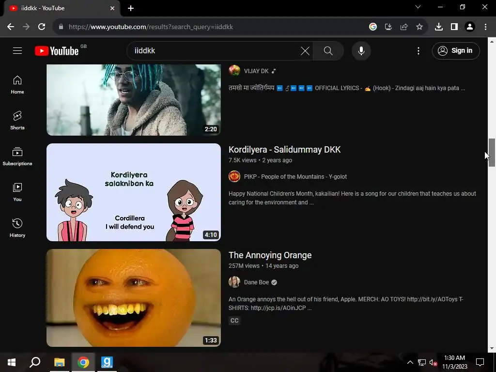496x372 pixels.
Task: Click the magnifier search button
Action: 328,50
